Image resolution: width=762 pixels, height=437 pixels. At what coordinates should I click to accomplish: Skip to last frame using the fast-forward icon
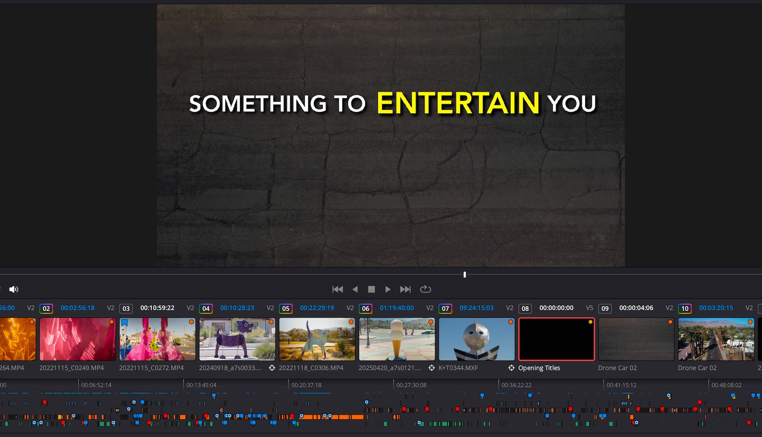pos(405,289)
